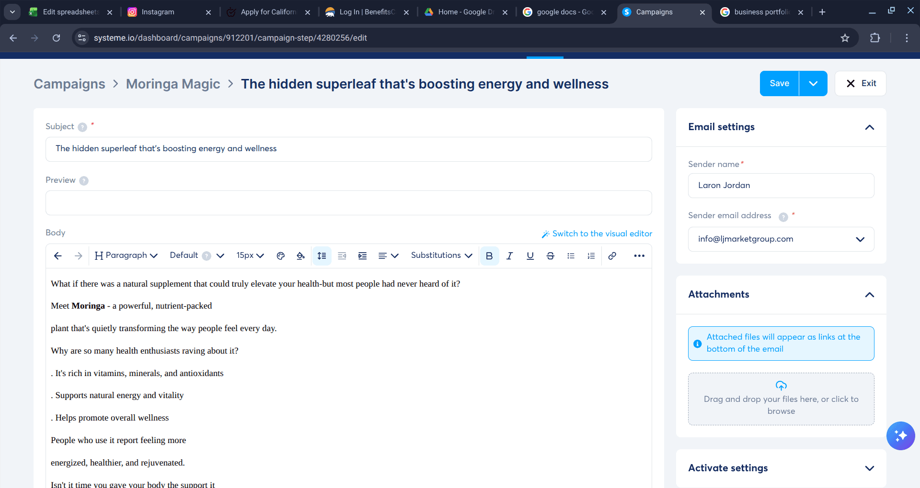920x488 pixels.
Task: Click the insert link icon
Action: (612, 256)
